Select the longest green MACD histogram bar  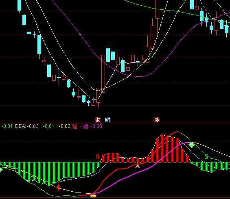[49, 174]
